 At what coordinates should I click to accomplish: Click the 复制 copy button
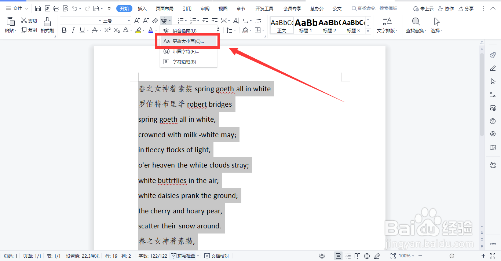pyautogui.click(x=29, y=30)
